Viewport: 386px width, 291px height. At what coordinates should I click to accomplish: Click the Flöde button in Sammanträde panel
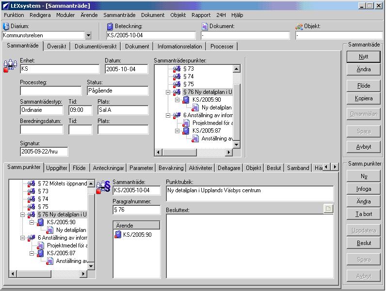tap(363, 86)
